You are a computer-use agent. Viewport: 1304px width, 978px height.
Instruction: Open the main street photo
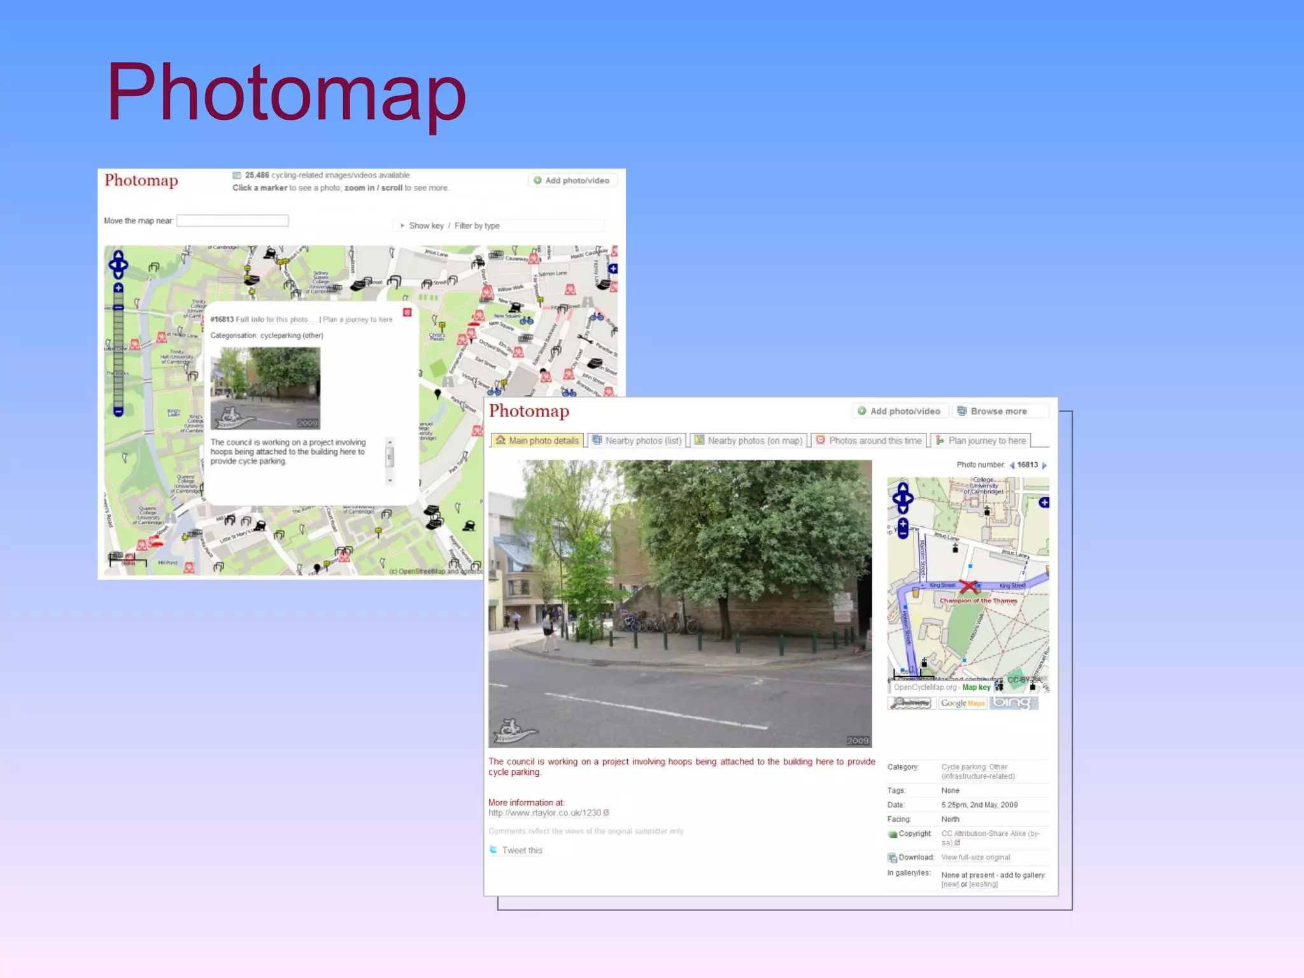coord(680,604)
